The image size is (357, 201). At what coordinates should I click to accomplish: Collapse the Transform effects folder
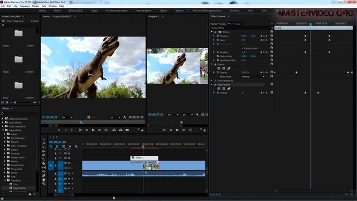(5, 180)
